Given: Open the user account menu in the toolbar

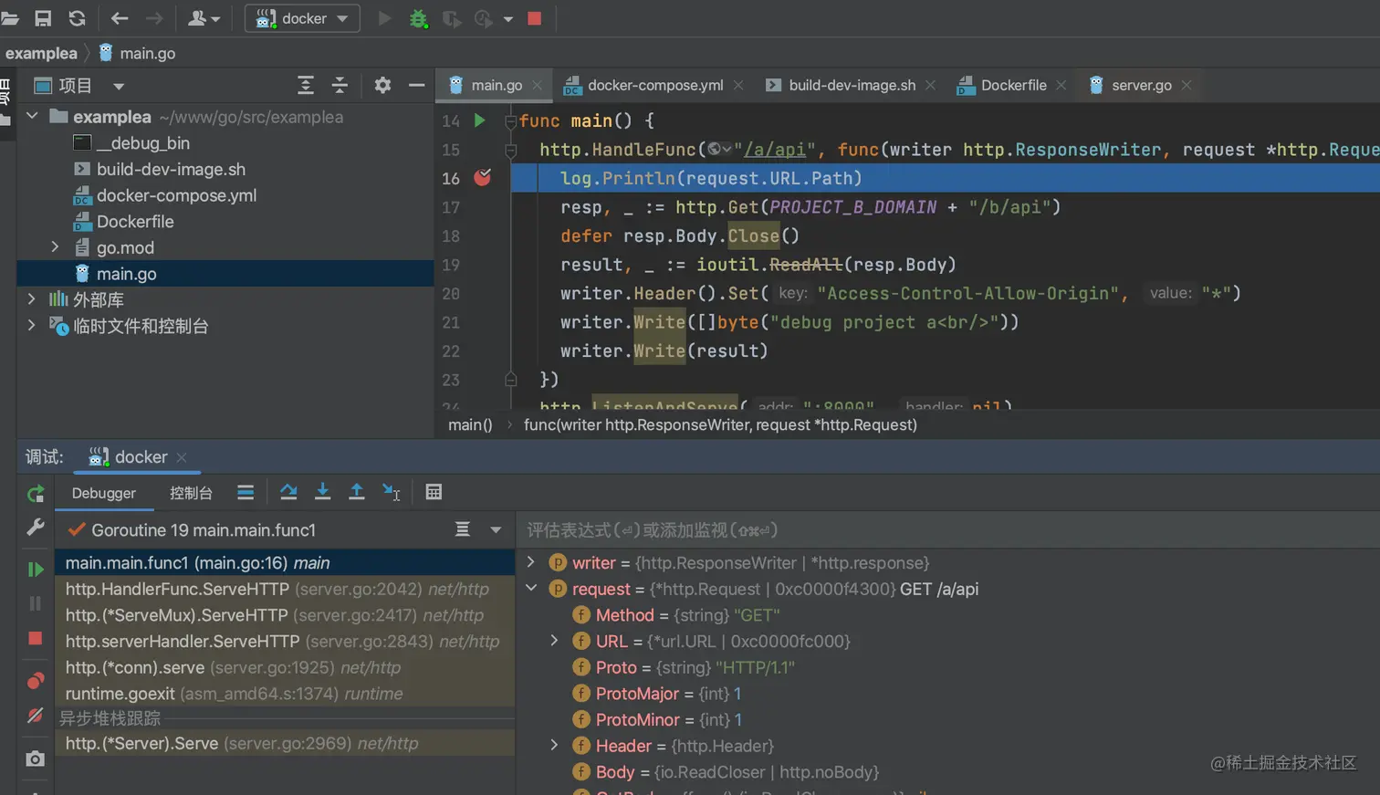Looking at the screenshot, I should coord(203,18).
